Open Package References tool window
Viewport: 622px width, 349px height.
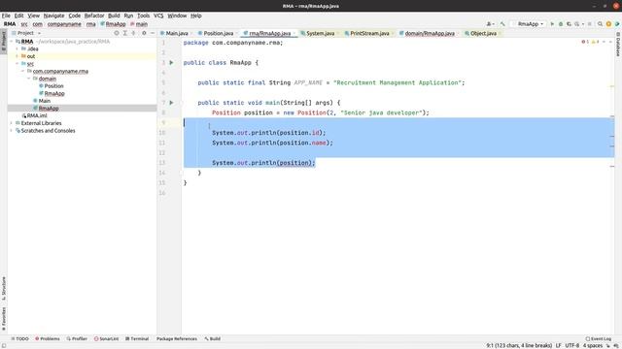click(x=177, y=338)
